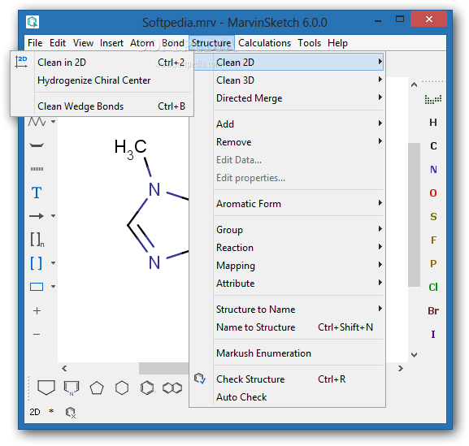Screen dimensions: 469x446
Task: Choose Markush Enumeration
Action: coord(288,353)
